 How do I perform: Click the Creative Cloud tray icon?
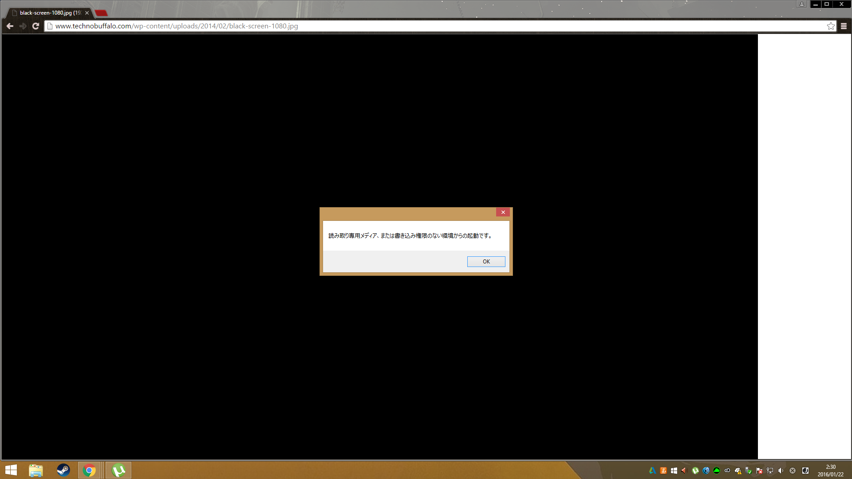point(727,471)
